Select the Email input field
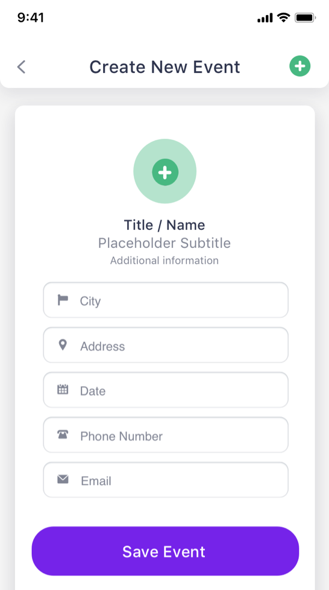The width and height of the screenshot is (329, 590). coord(166,480)
